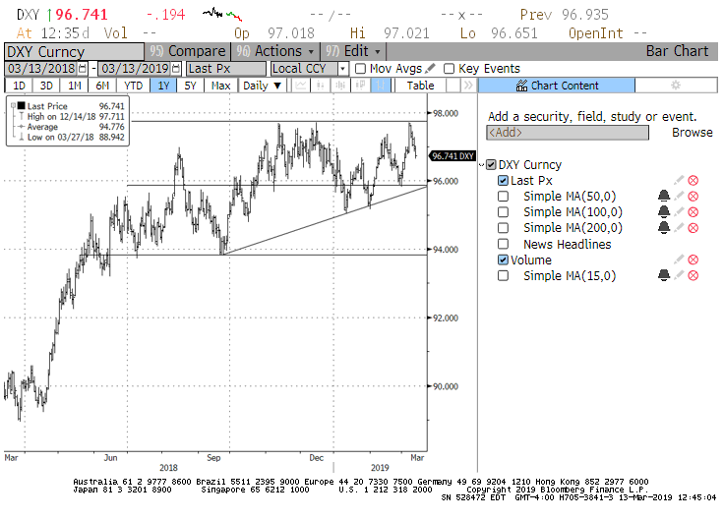Open the Daily periodicity dropdown
Screen dimensions: 724x520
(x=263, y=86)
